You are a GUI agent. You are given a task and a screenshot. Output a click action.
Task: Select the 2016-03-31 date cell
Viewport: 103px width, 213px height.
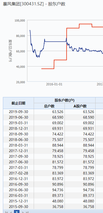pos(18,195)
